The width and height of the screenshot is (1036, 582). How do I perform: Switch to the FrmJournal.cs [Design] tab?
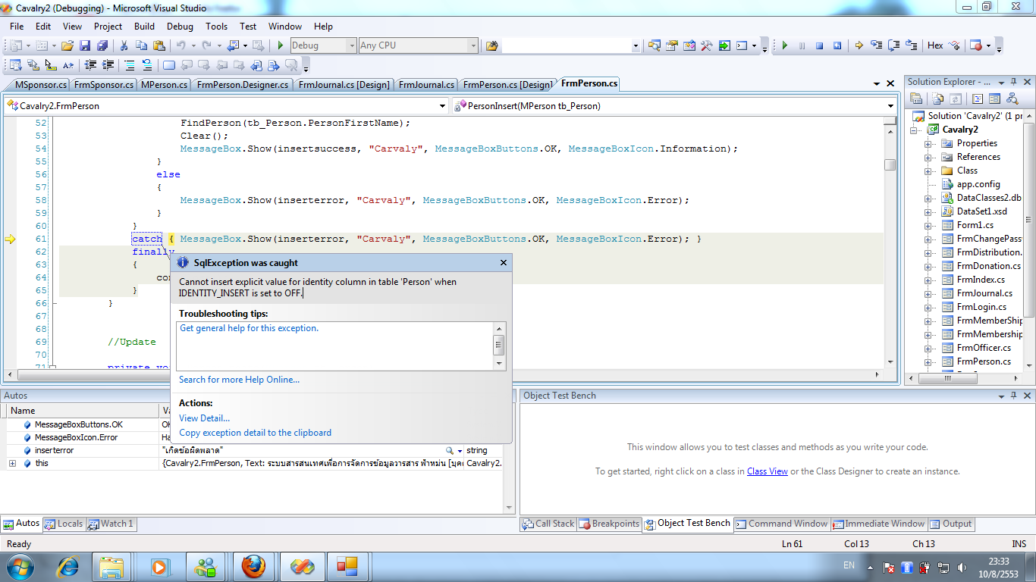[x=343, y=85]
